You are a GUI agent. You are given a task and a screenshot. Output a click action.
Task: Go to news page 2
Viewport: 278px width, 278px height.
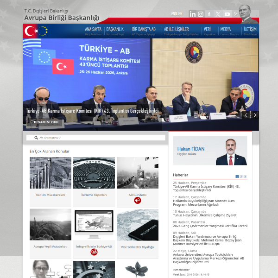coord(241,177)
